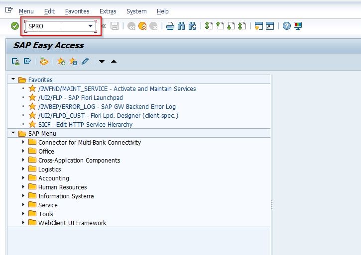Click the orange Exit up-arrow icon
This screenshot has height=255, width=361.
pyautogui.click(x=142, y=26)
